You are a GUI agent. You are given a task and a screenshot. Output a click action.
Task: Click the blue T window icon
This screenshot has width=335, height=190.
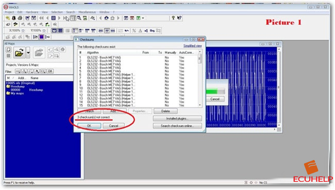pos(126,18)
